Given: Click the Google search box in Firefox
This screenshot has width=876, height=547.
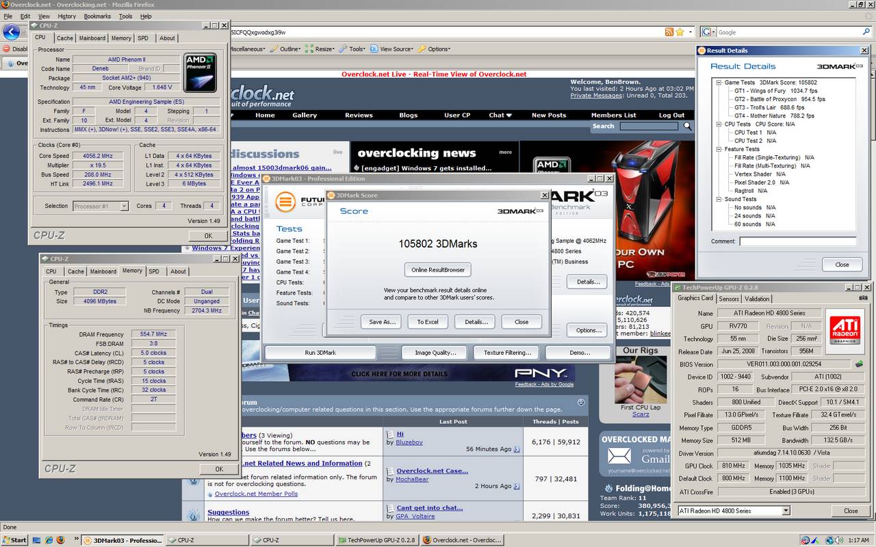Looking at the screenshot, I should coord(788,32).
